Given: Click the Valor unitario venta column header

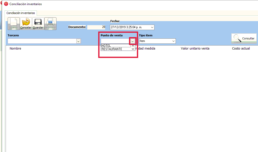Looking at the screenshot, I should coord(195,49).
